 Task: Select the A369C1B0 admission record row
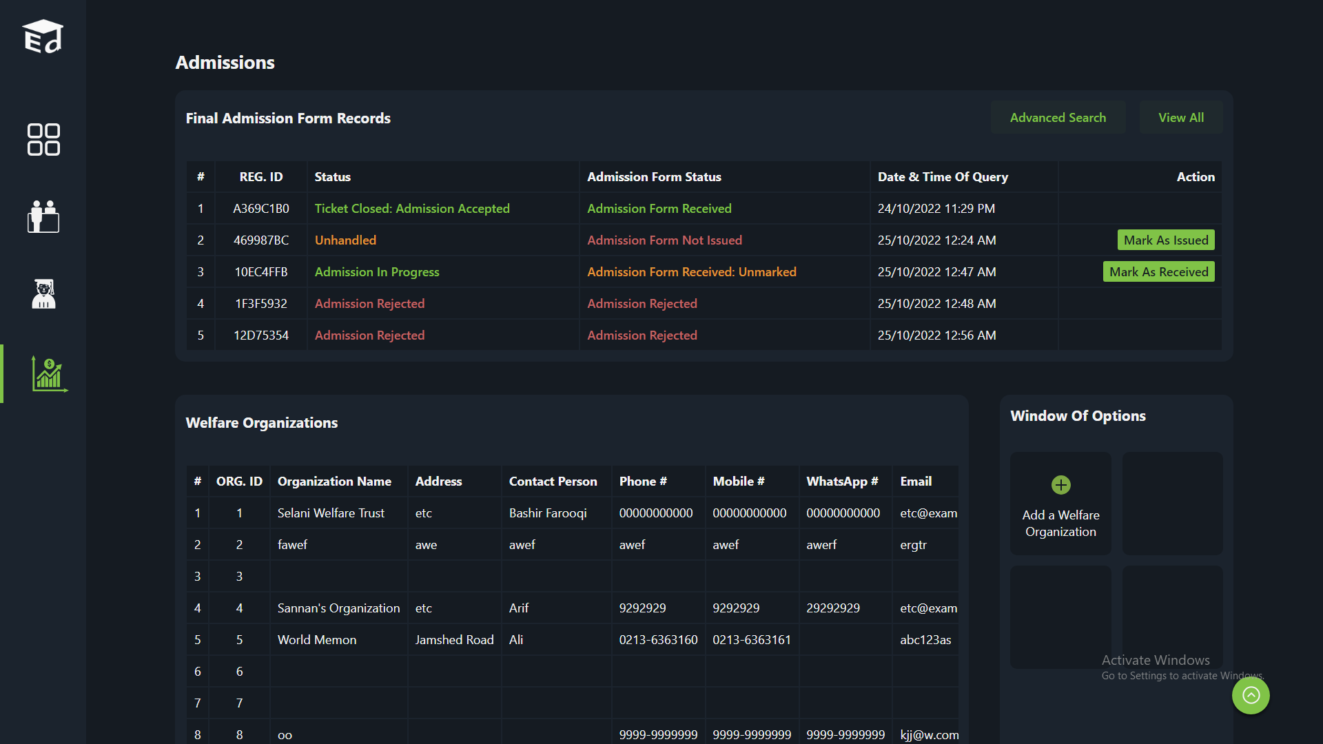tap(261, 209)
